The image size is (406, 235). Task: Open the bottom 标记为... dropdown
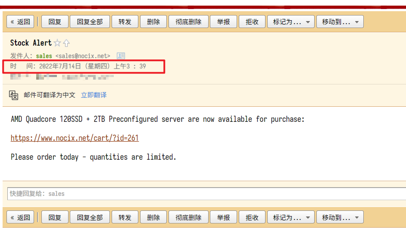pyautogui.click(x=291, y=217)
